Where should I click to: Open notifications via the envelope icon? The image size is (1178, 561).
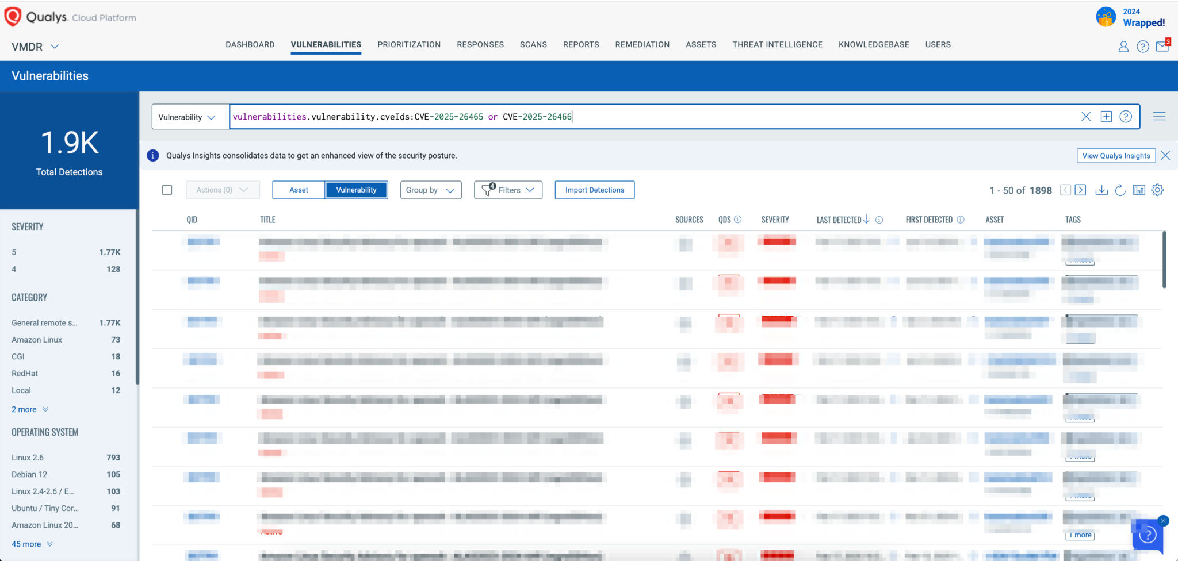1162,47
